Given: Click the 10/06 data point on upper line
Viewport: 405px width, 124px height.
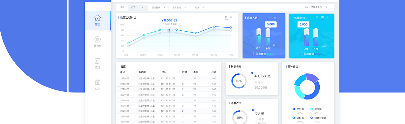Looking at the screenshot, I should 214,27.
